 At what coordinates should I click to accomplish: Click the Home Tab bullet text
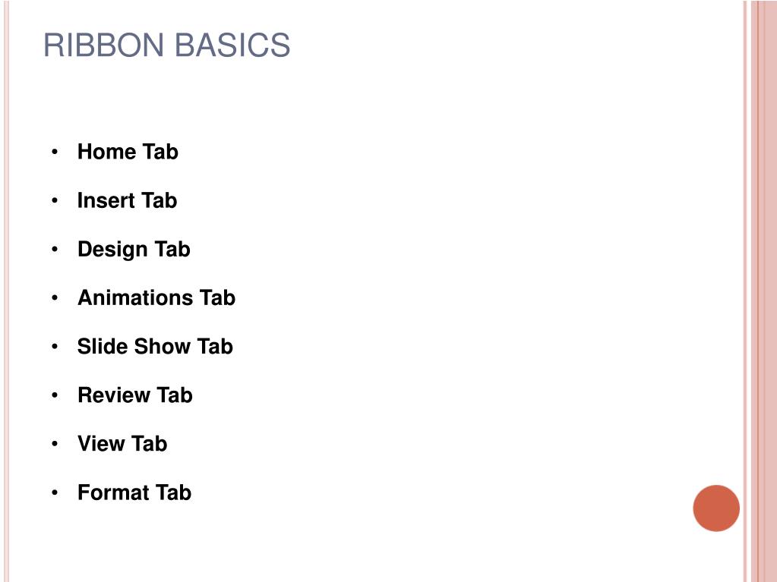[x=128, y=152]
